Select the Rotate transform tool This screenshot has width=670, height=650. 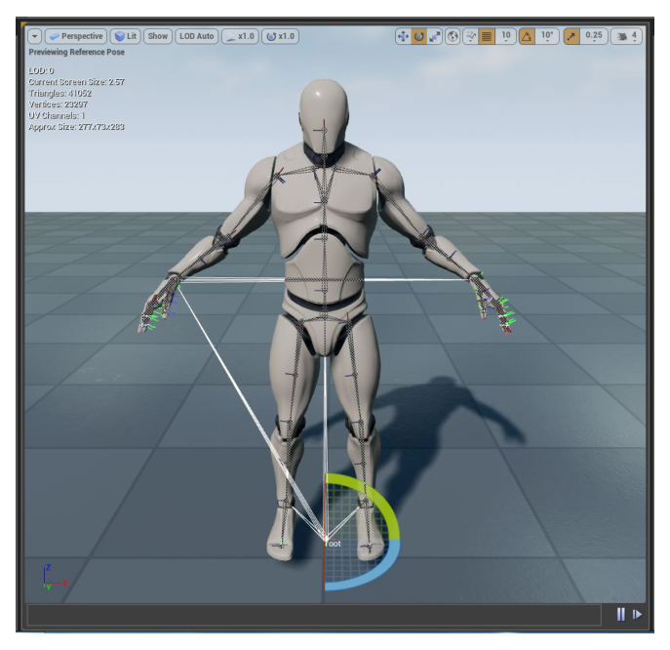[x=419, y=36]
